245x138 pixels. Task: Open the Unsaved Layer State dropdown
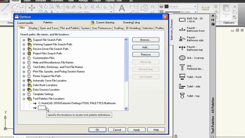pos(111,12)
